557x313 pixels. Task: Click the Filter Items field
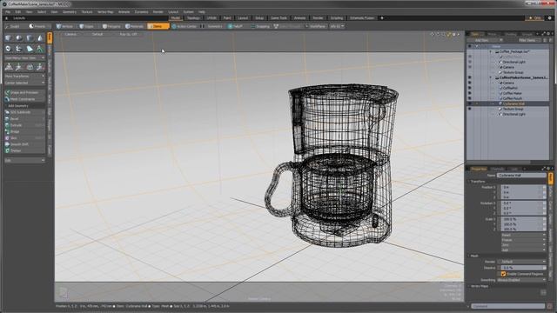527,40
